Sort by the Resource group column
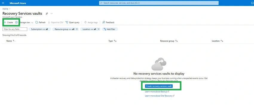Screen dimensions: 254x107 pos(169,41)
